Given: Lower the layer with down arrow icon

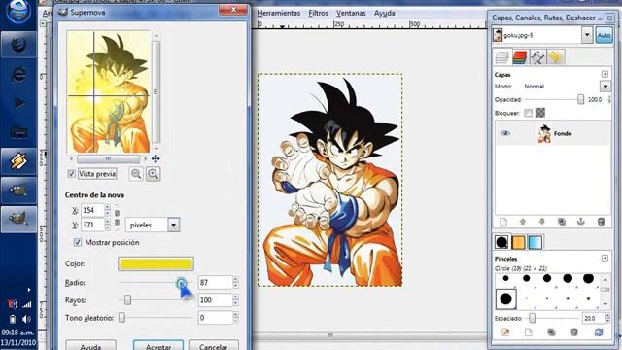Looking at the screenshot, I should (x=542, y=222).
